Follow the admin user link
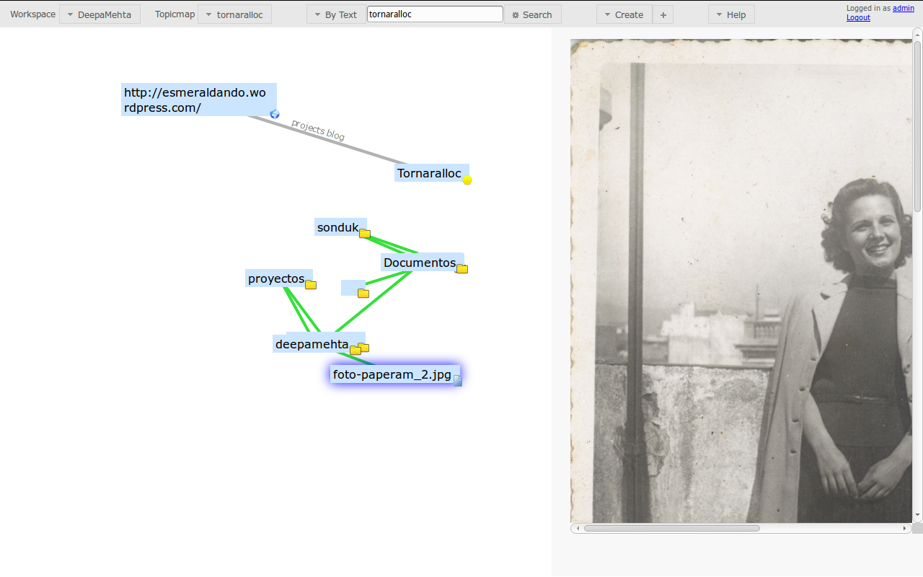The width and height of the screenshot is (923, 577). (x=904, y=9)
